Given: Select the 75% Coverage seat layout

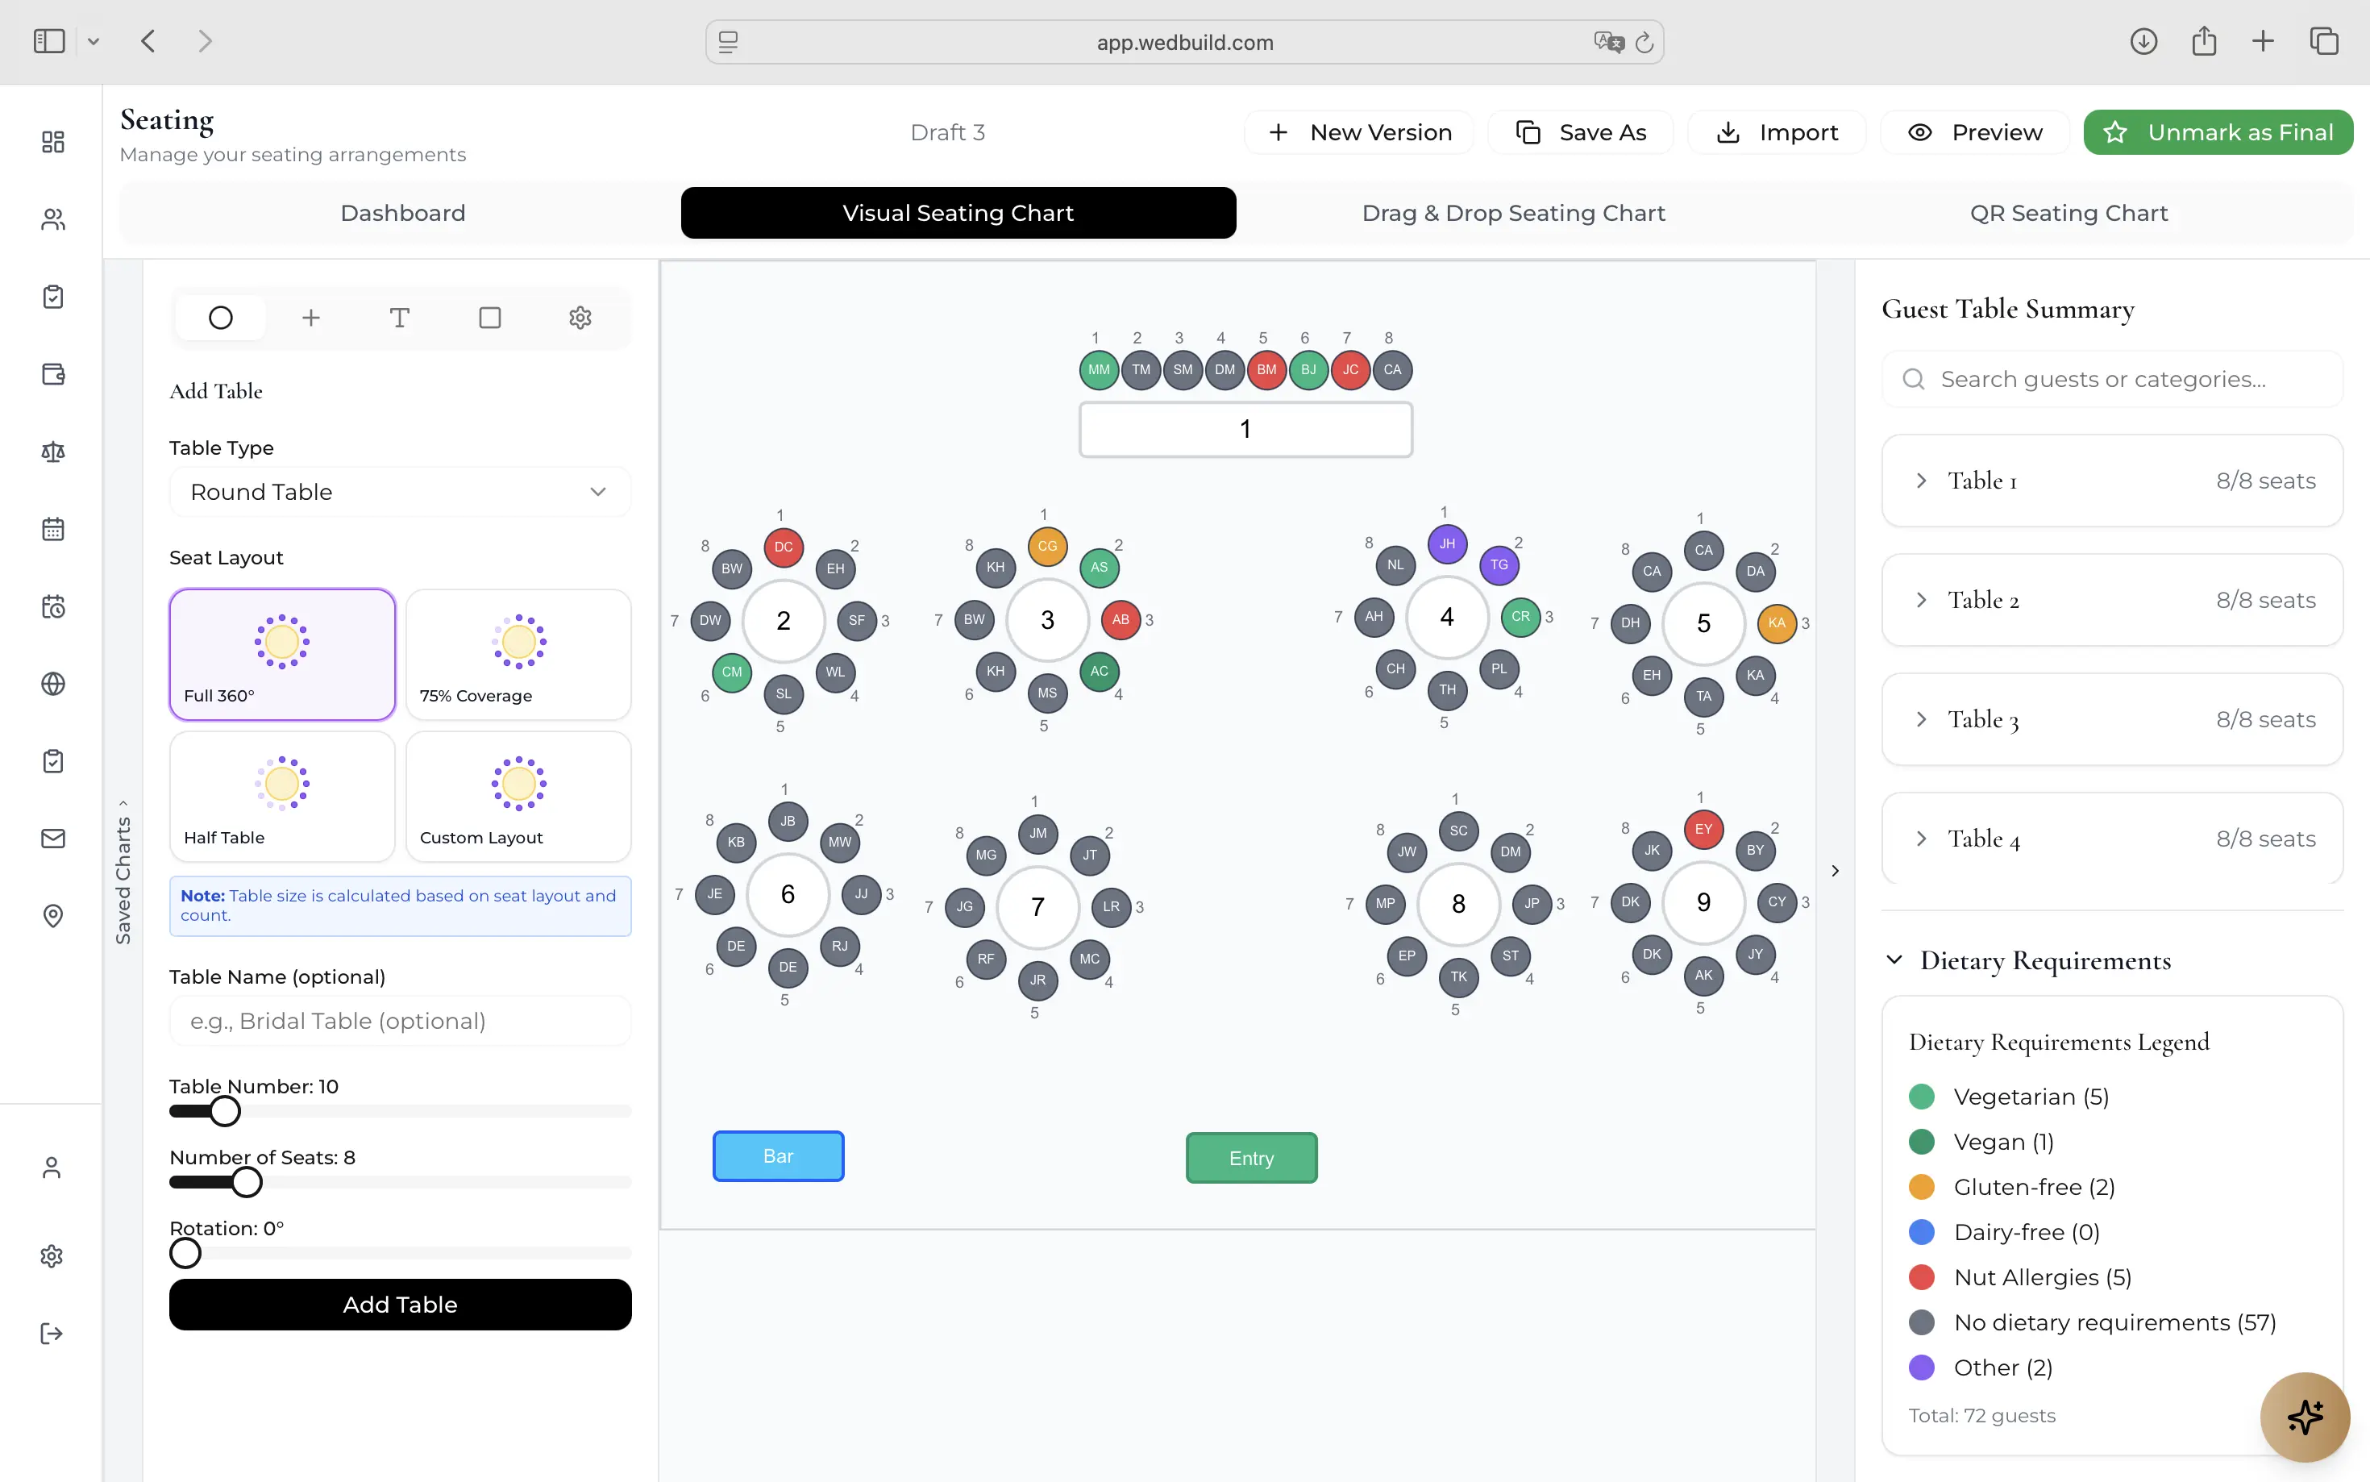Looking at the screenshot, I should pyautogui.click(x=518, y=655).
